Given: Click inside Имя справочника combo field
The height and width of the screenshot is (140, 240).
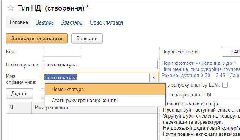Looking at the screenshot, I should 96,77.
